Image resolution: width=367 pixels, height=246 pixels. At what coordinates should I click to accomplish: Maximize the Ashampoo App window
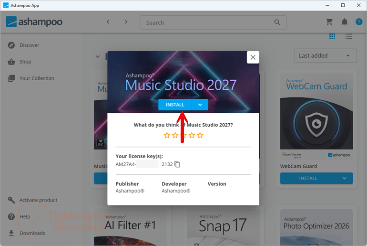[x=343, y=5]
